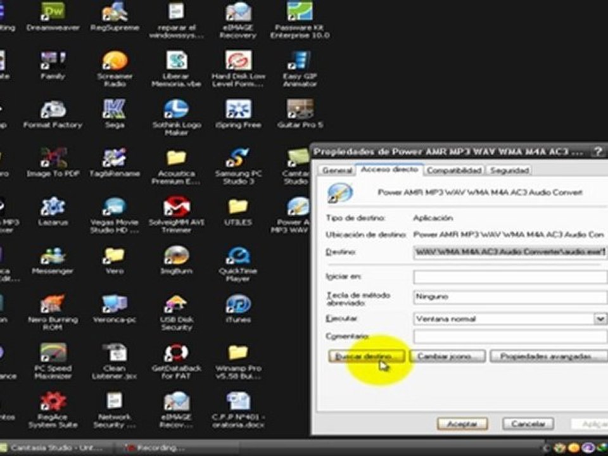Image resolution: width=608 pixels, height=456 pixels.
Task: Open the Dreamweaver desktop shortcut
Action: point(53,16)
